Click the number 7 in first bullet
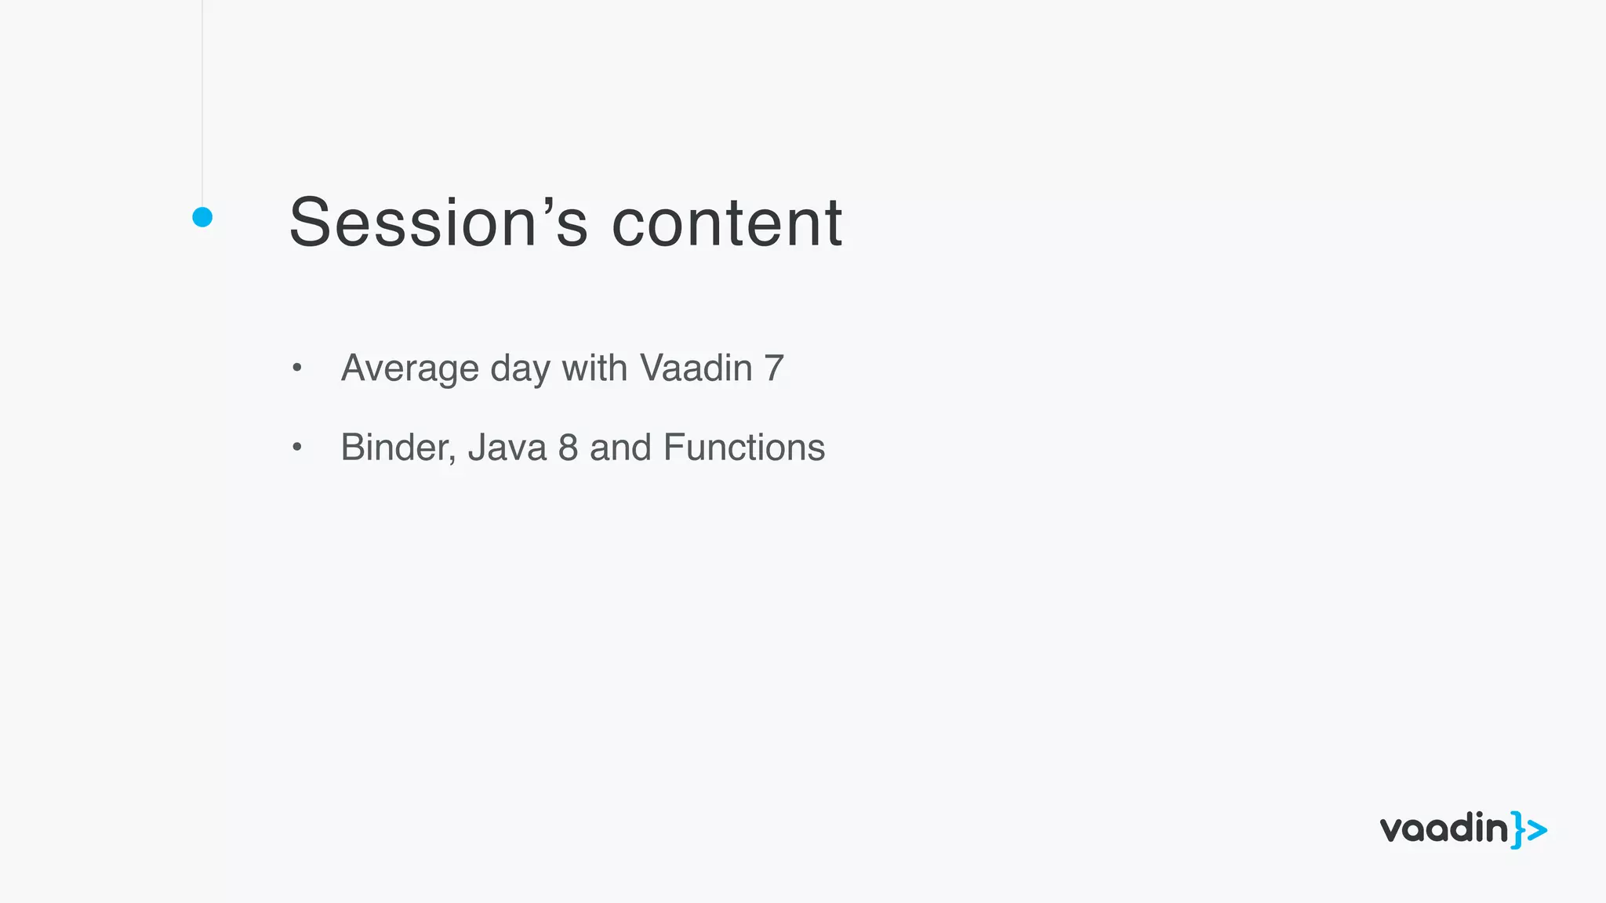This screenshot has width=1606, height=903. click(774, 368)
